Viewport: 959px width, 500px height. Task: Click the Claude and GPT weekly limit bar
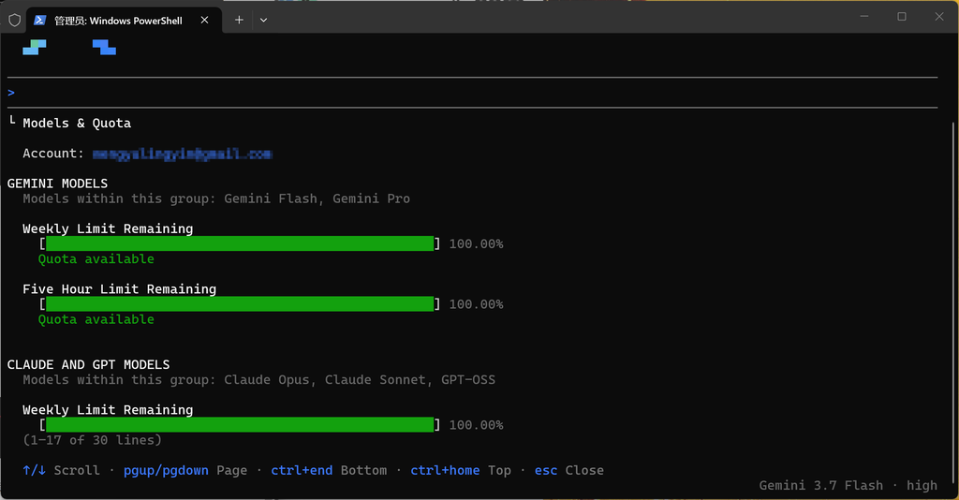pyautogui.click(x=240, y=424)
